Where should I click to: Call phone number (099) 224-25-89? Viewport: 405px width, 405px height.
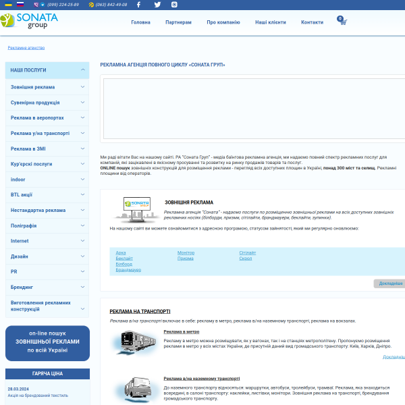pos(63,5)
